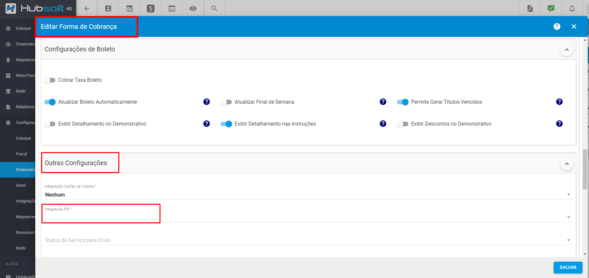Open Geral submenu in sidebar
Screen dimensions: 589x278
coord(18,185)
